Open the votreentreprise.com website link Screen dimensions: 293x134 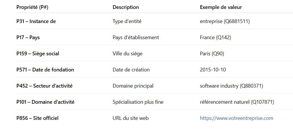[236, 118]
